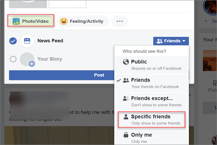Click the uploaded photo thumbnail at the top

(x=28, y=4)
